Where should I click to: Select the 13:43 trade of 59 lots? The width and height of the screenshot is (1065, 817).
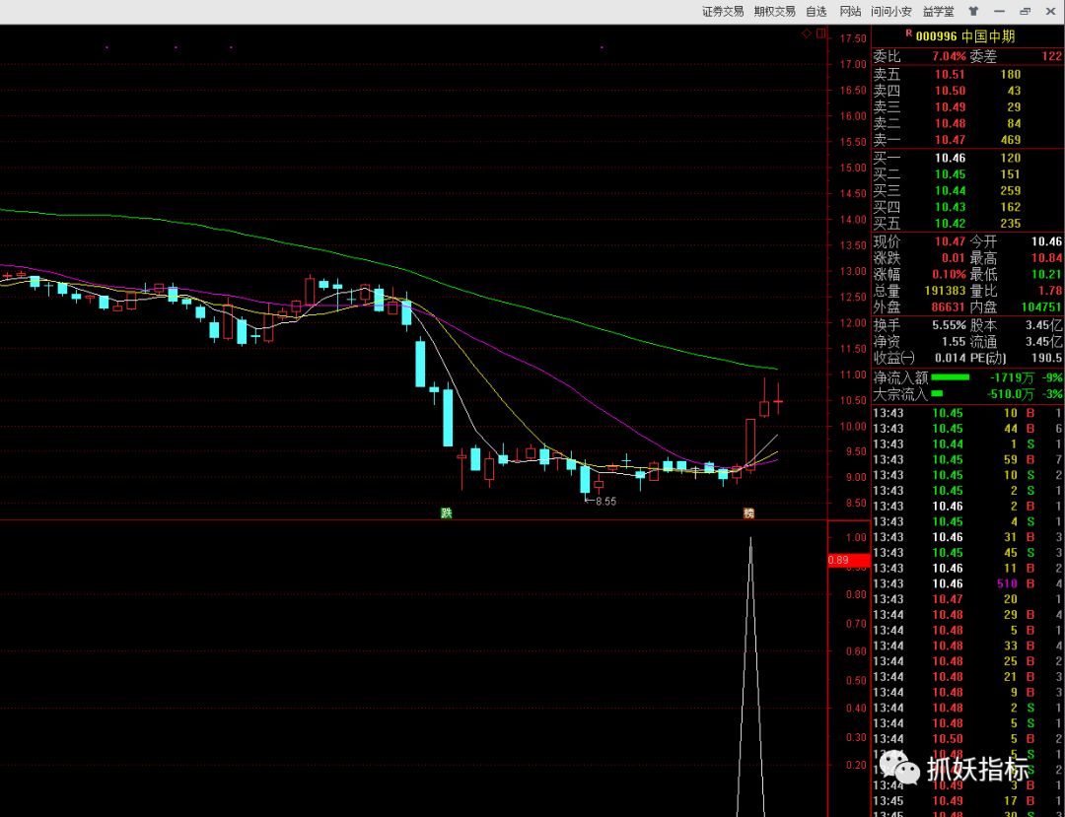(968, 459)
